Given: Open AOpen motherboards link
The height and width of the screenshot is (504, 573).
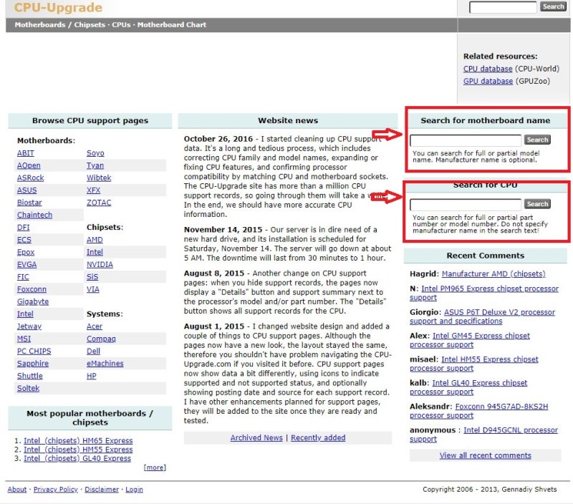Looking at the screenshot, I should tap(29, 165).
